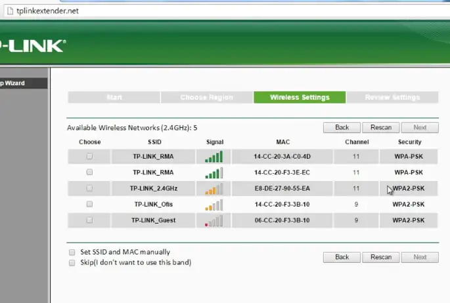Click signal strength icon of TP-LINK_Guest
This screenshot has height=303, width=450.
click(x=214, y=221)
